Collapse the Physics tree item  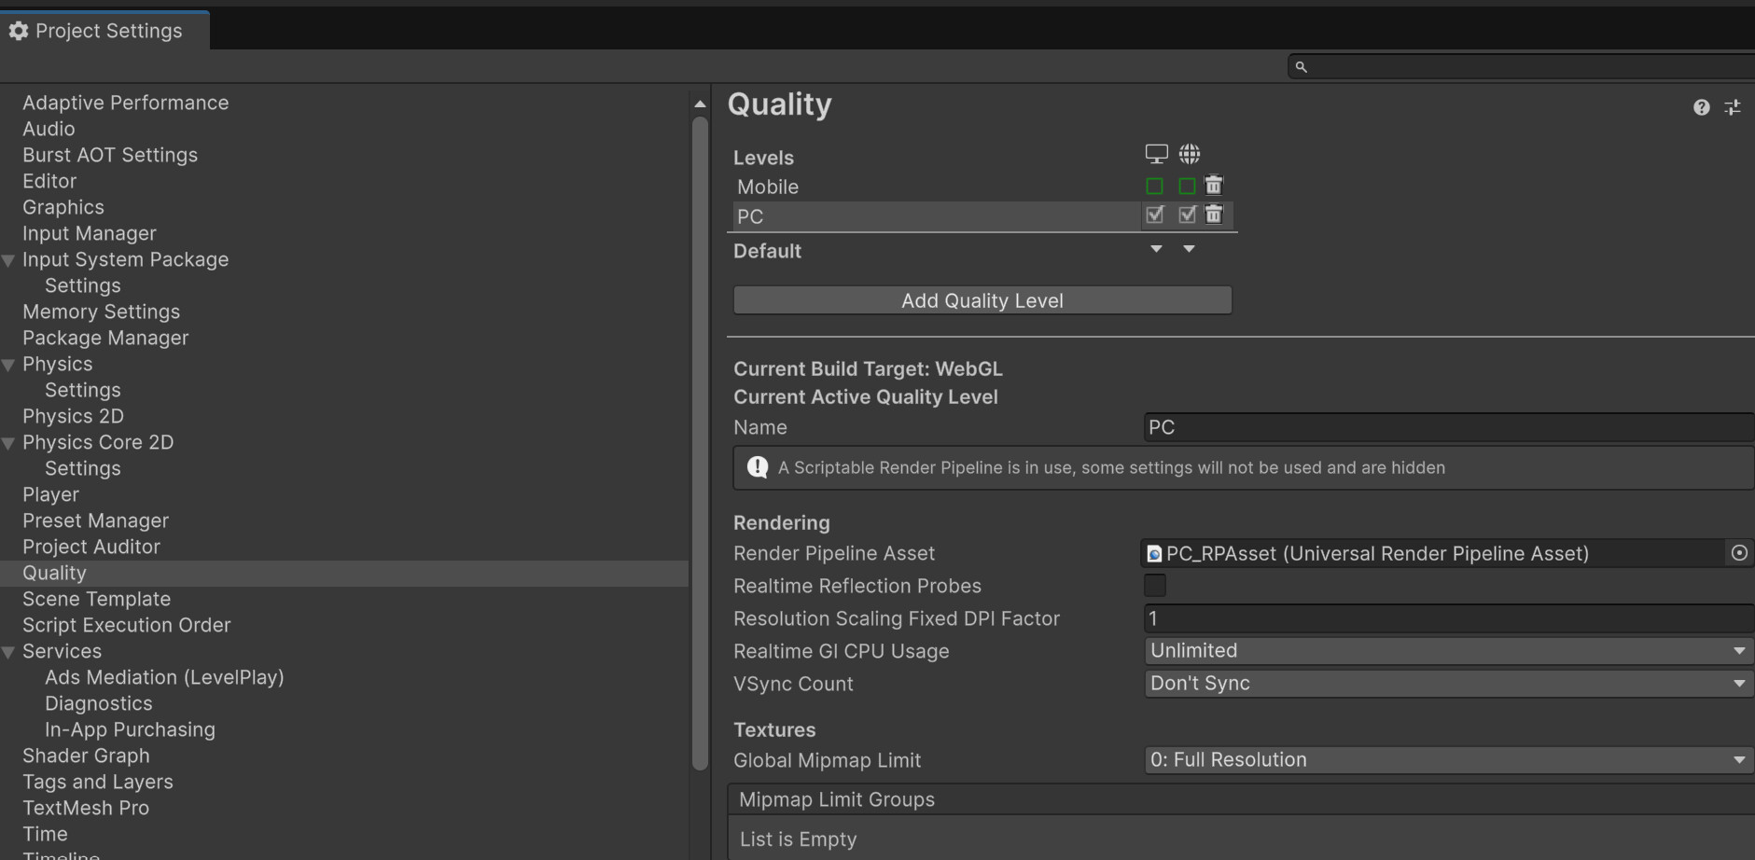(8, 365)
